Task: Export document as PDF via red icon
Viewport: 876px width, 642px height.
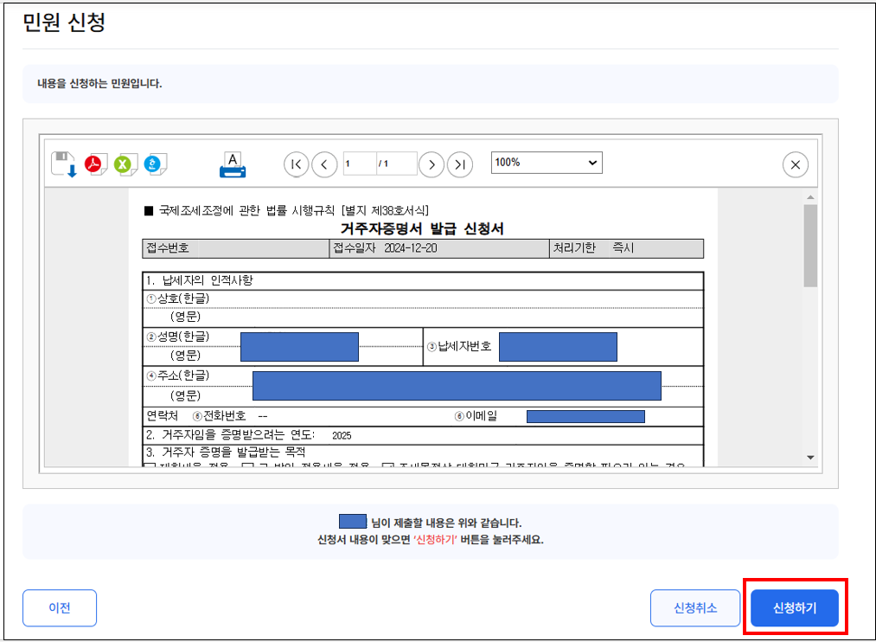Action: tap(95, 164)
